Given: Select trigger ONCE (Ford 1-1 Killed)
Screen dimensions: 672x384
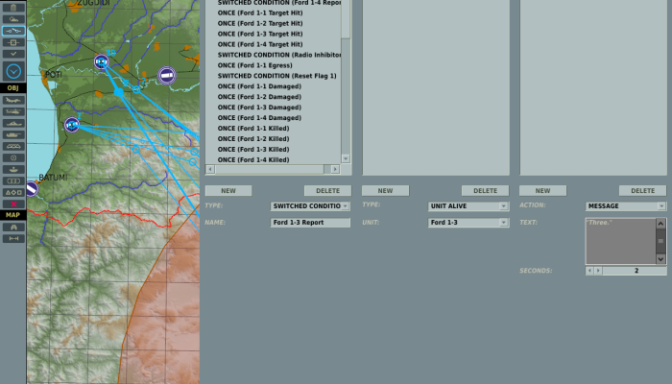Looking at the screenshot, I should (253, 129).
